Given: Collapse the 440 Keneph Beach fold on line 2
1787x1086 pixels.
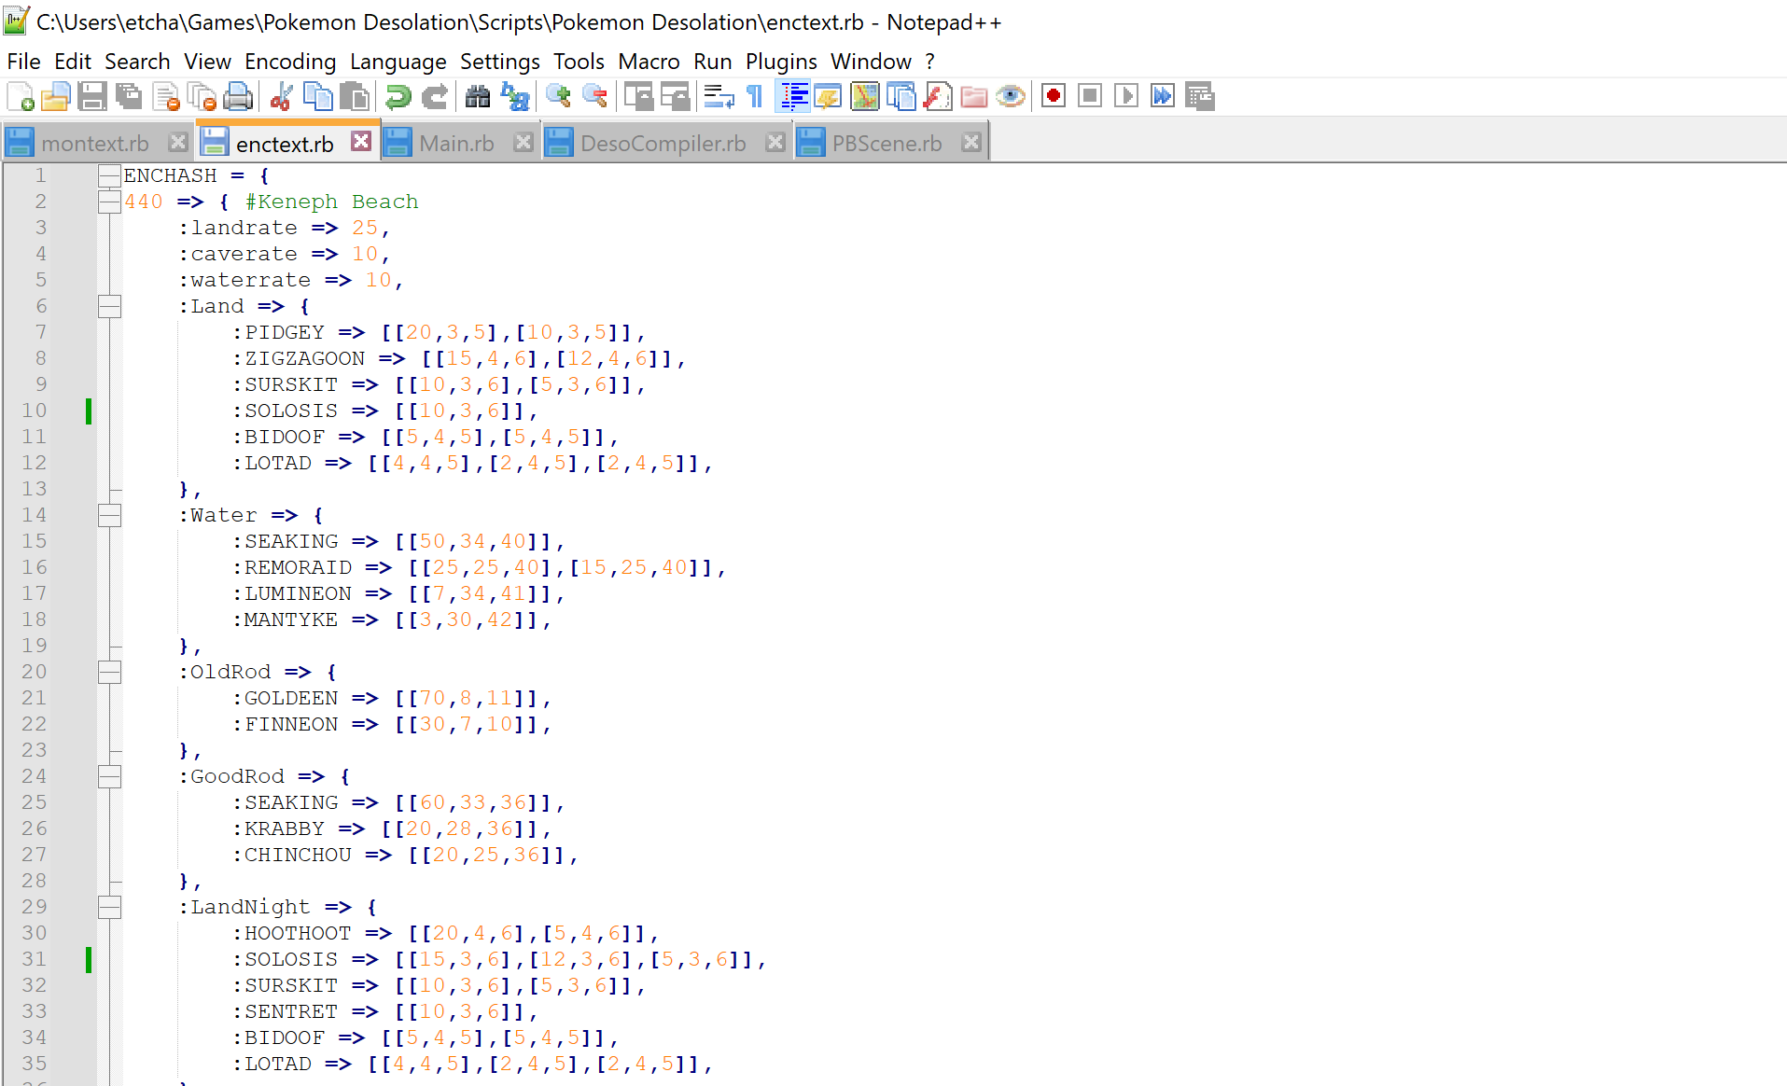Looking at the screenshot, I should [x=109, y=202].
